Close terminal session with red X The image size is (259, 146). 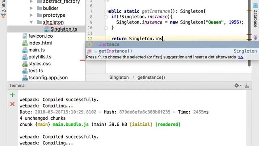point(13,104)
